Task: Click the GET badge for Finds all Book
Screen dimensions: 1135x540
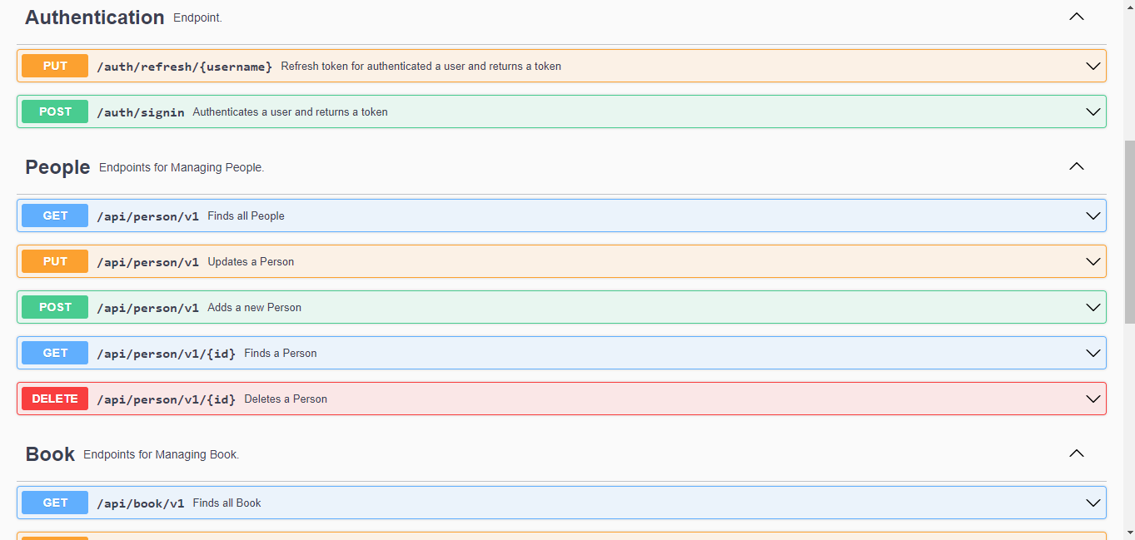Action: 55,503
